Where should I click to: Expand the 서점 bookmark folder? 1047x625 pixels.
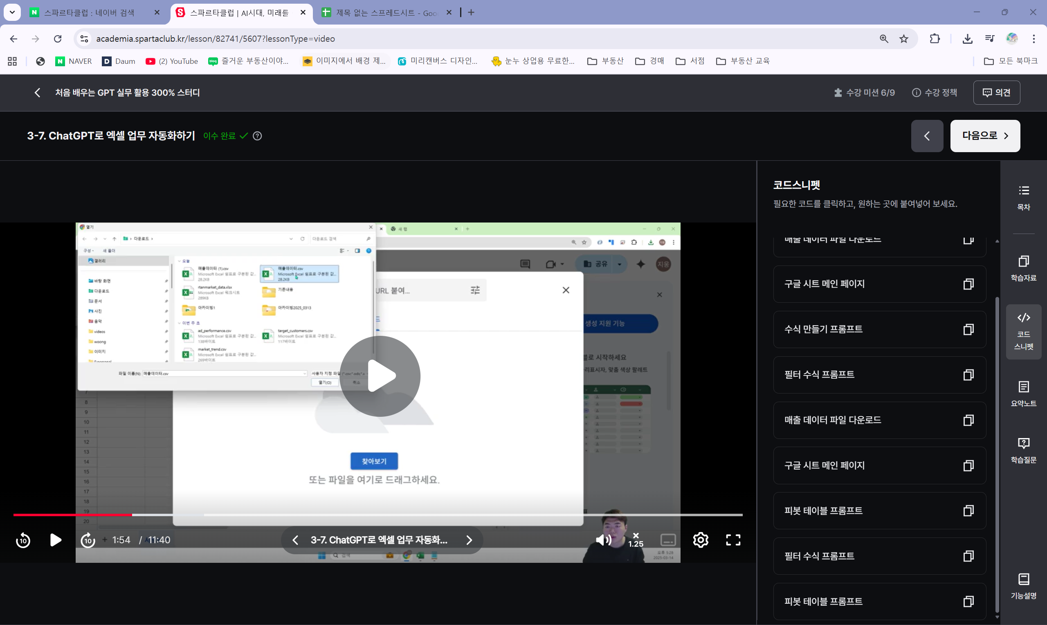coord(690,61)
